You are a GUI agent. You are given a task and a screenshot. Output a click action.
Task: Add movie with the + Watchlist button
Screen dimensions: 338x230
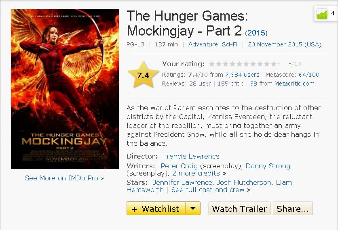point(156,208)
